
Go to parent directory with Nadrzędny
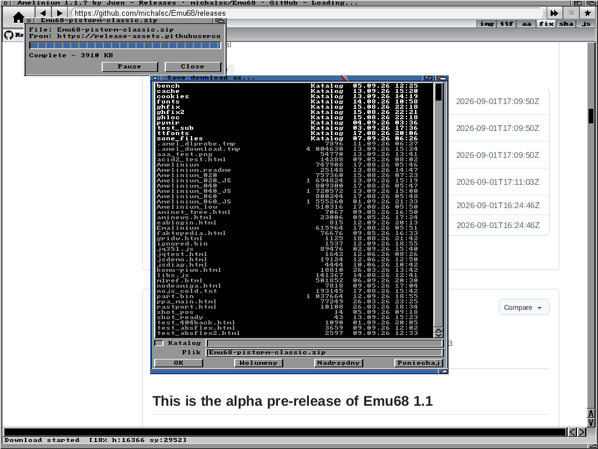(339, 362)
